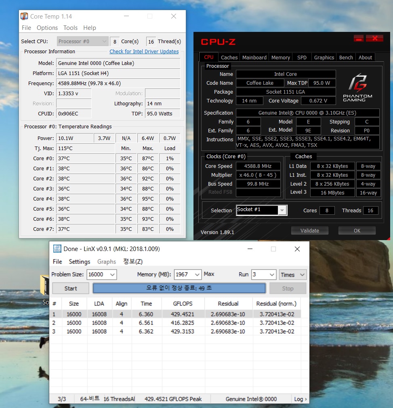Click the CPUID value 0x906EC
393x408 pixels.
[x=74, y=114]
